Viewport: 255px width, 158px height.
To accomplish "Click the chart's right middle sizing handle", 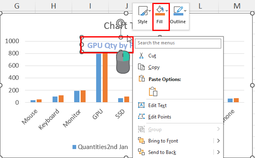I will coord(252,85).
